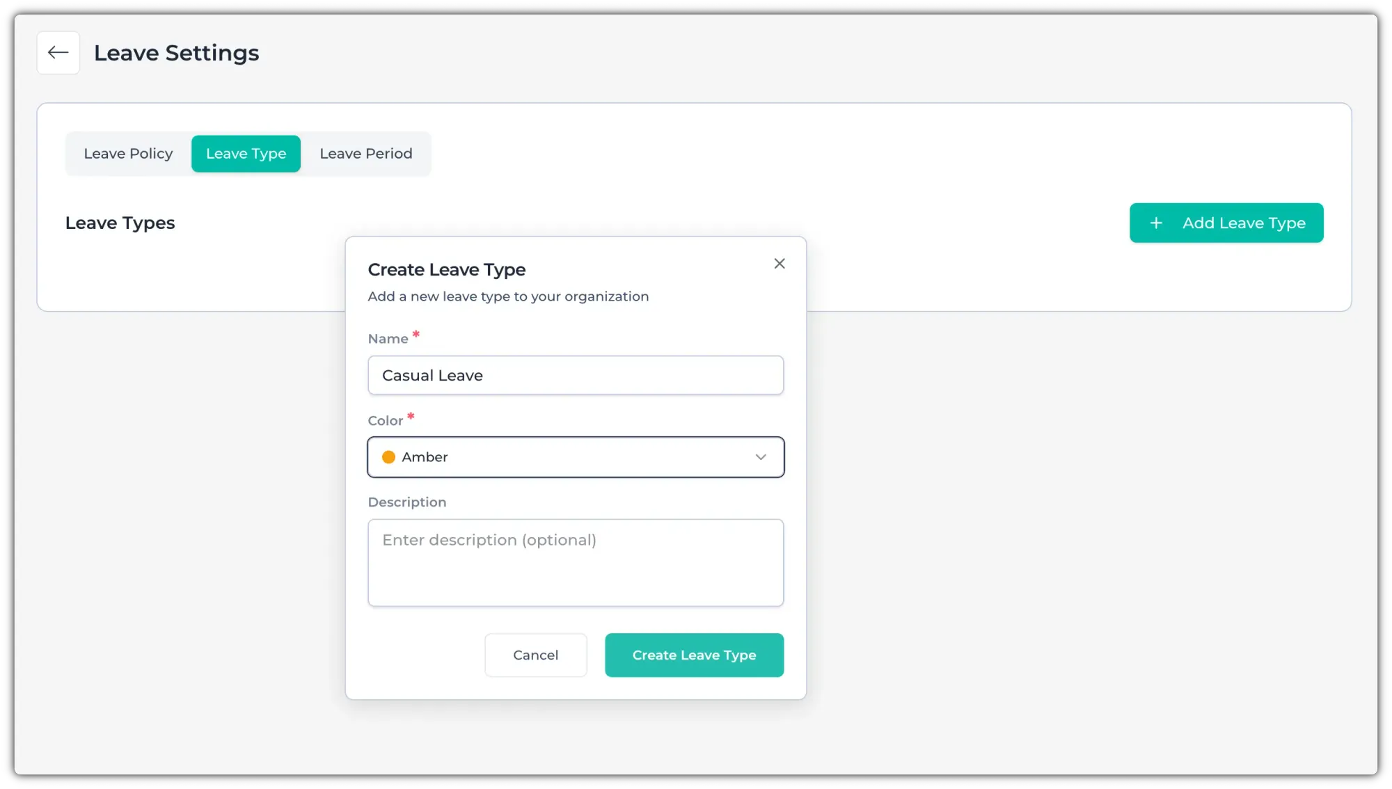Click the dialog subtitle about your organization

[x=508, y=296]
